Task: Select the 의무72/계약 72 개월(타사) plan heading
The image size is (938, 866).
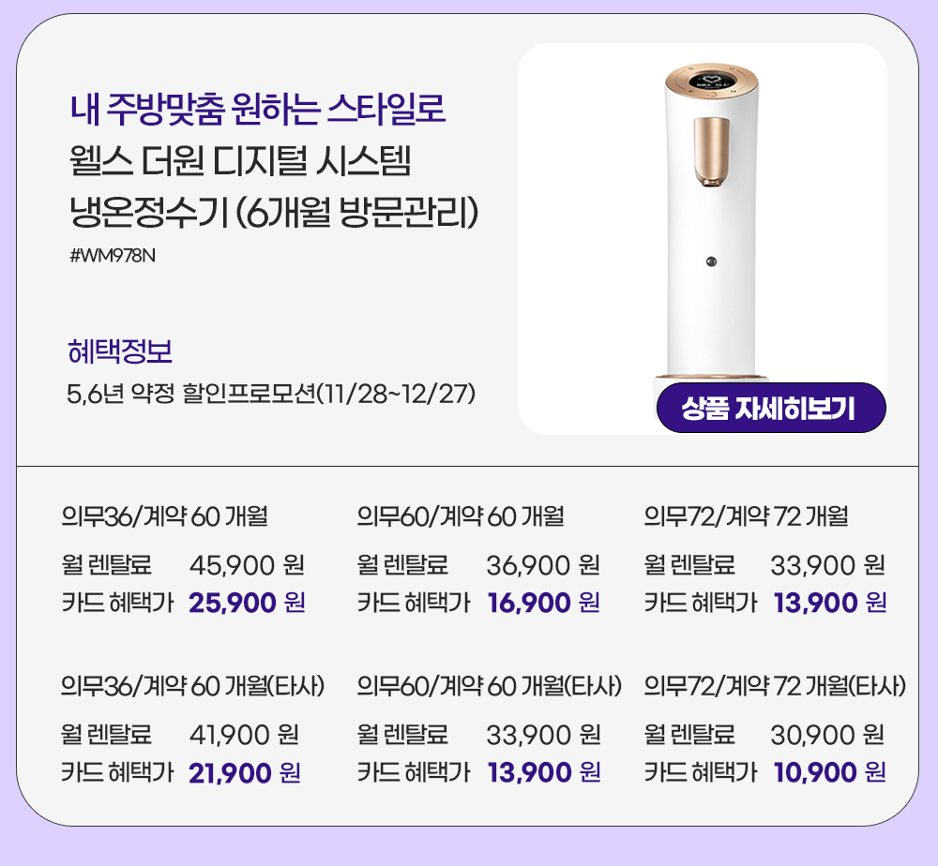Action: [775, 686]
